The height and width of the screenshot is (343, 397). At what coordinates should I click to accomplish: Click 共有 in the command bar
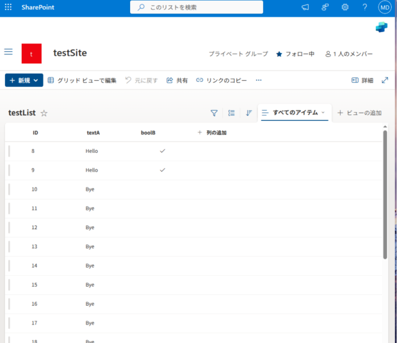[177, 81]
